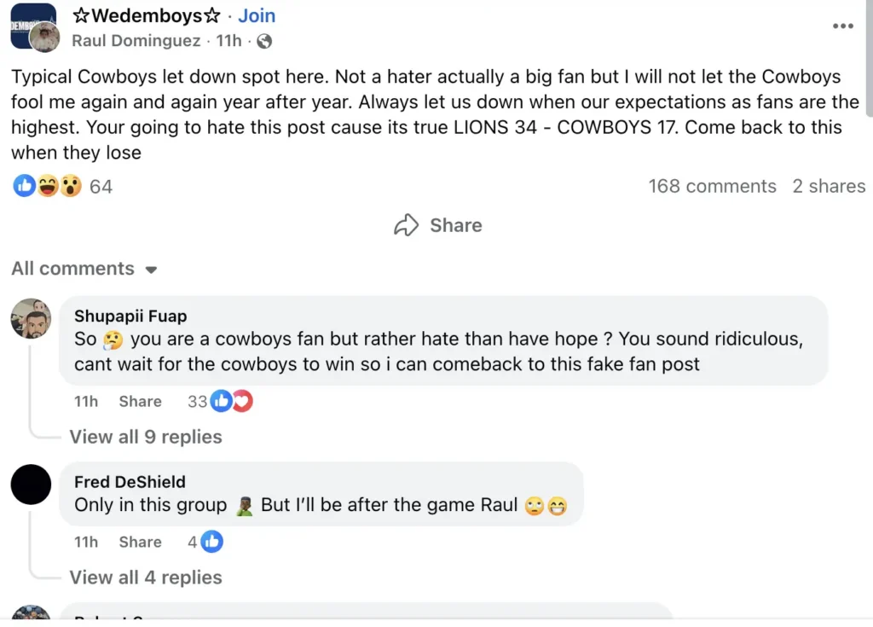
Task: Expand all 4 replies under Fred's comment
Action: [x=146, y=578]
